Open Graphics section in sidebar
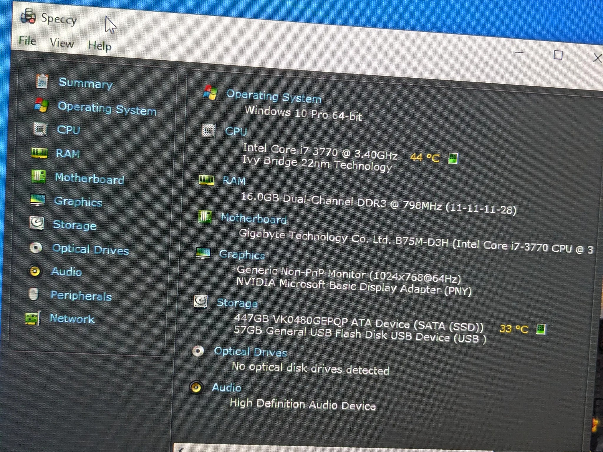This screenshot has height=452, width=603. point(78,202)
